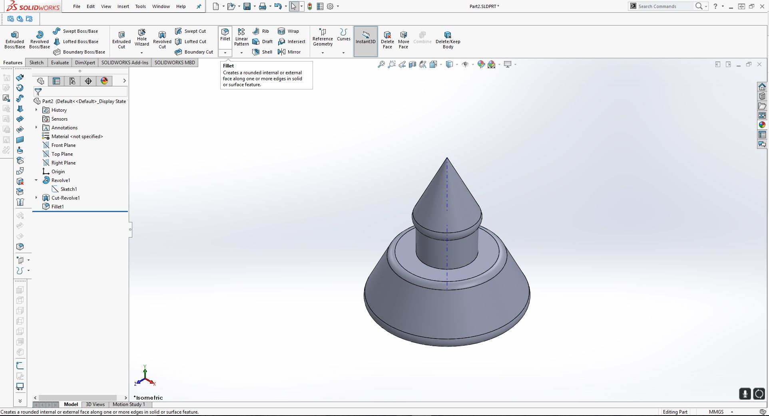Choose Lofted Boss/Base
This screenshot has width=769, height=416.
point(76,42)
